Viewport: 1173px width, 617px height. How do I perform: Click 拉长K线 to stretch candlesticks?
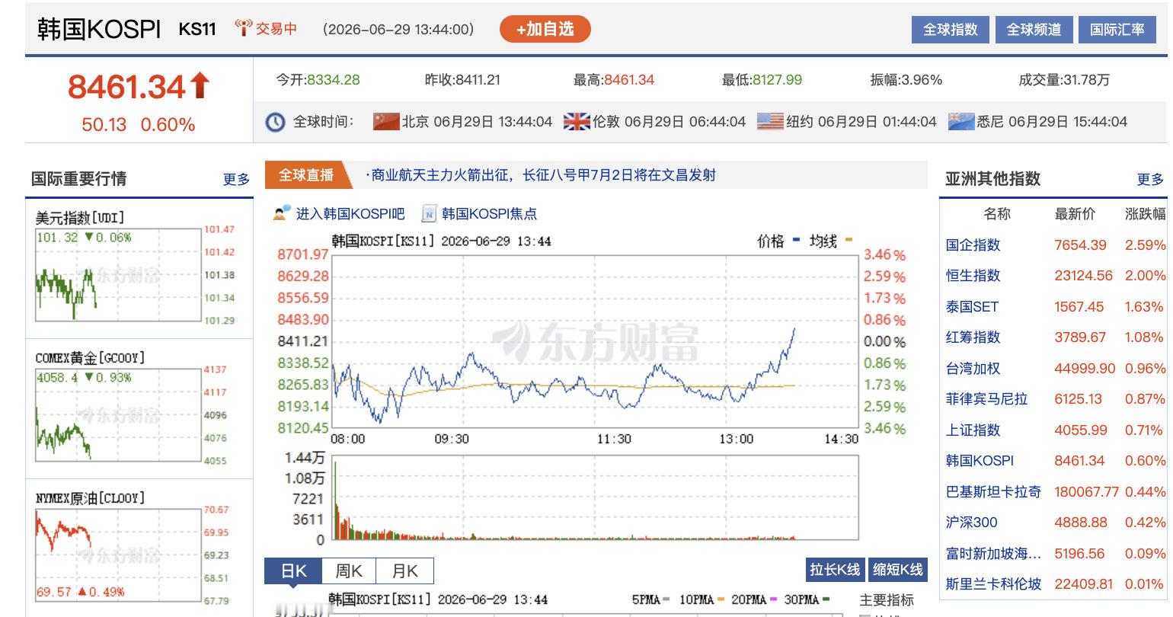(835, 570)
